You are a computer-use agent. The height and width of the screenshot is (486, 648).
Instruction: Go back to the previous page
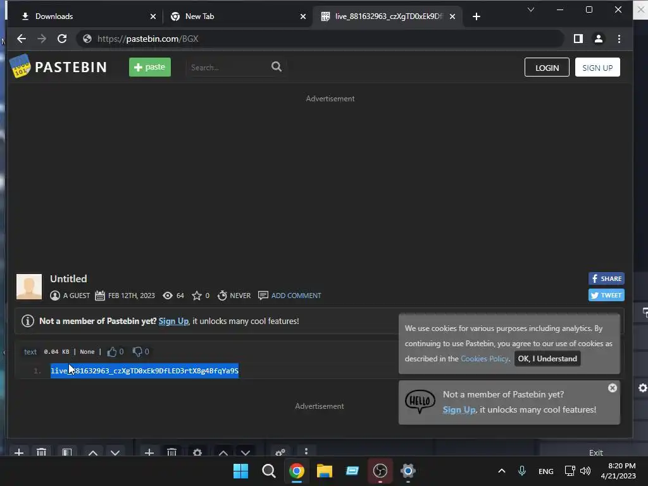22,39
